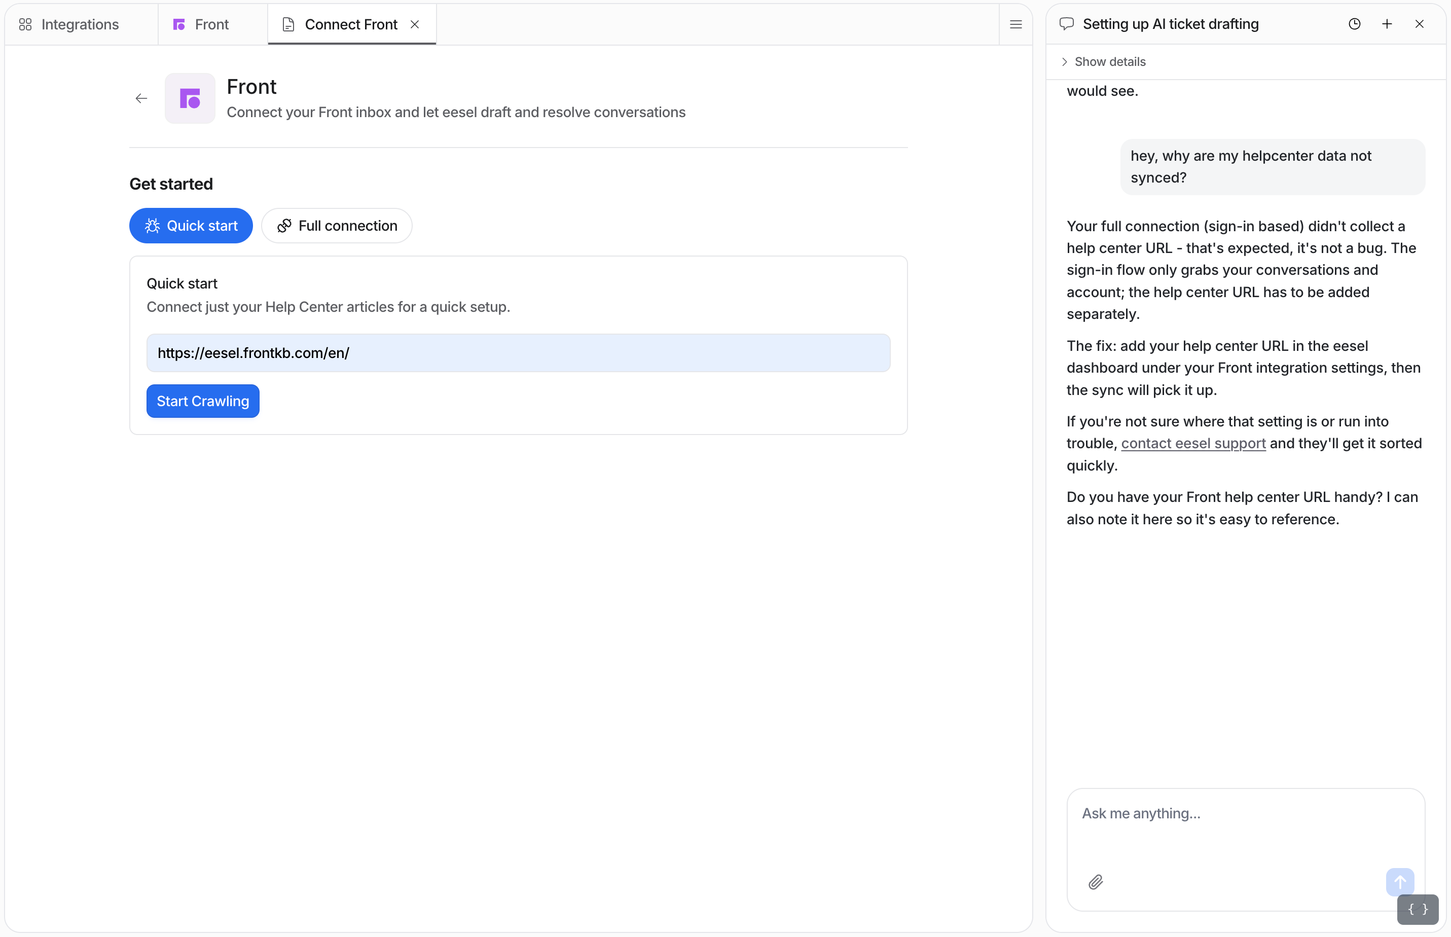Close the Connect Front tab
Viewport: 1451px width, 937px height.
pos(415,24)
